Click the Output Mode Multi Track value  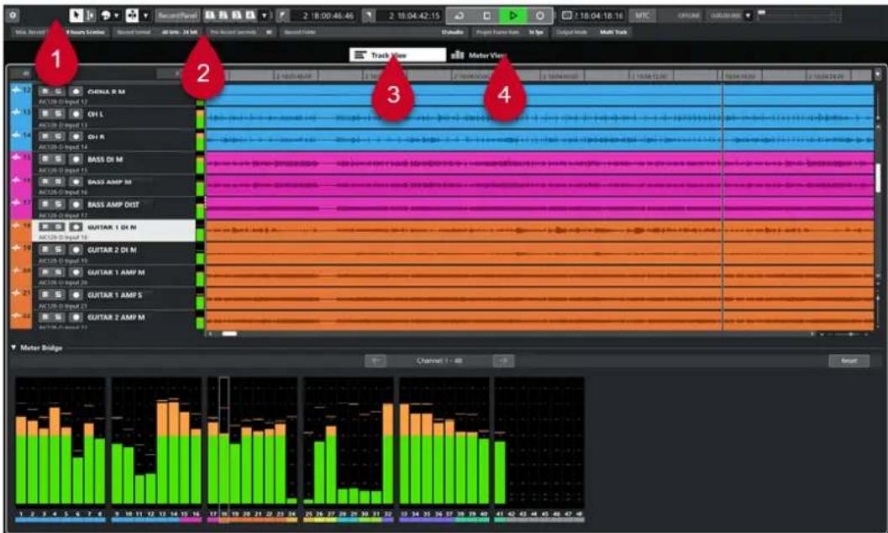click(x=613, y=32)
